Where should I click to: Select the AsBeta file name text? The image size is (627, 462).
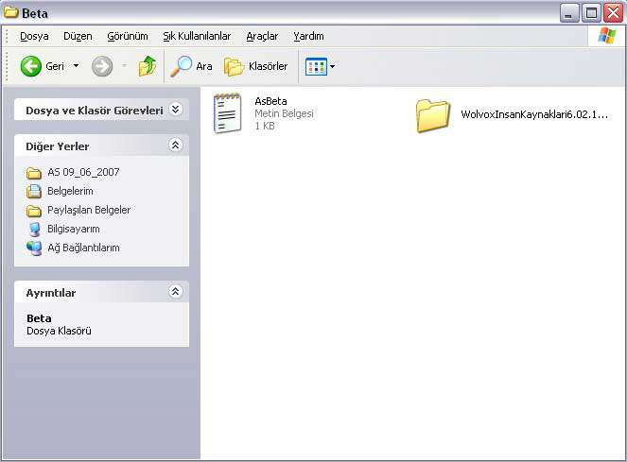pos(270,101)
